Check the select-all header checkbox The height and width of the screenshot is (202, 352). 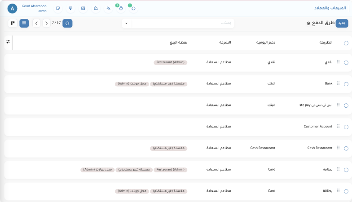[x=346, y=43]
